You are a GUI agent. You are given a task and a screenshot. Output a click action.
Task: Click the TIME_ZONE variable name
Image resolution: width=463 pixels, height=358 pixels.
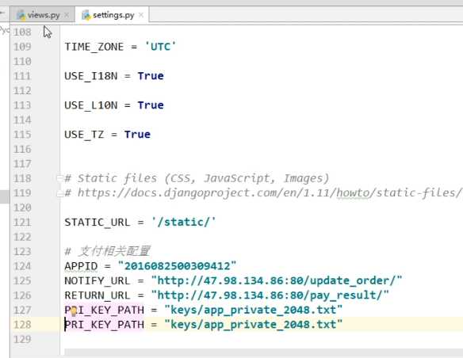coord(94,47)
